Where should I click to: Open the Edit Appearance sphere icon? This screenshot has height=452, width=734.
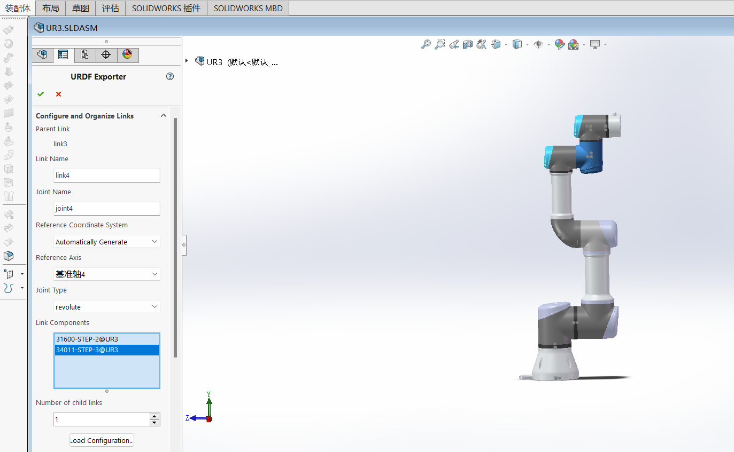(x=559, y=44)
